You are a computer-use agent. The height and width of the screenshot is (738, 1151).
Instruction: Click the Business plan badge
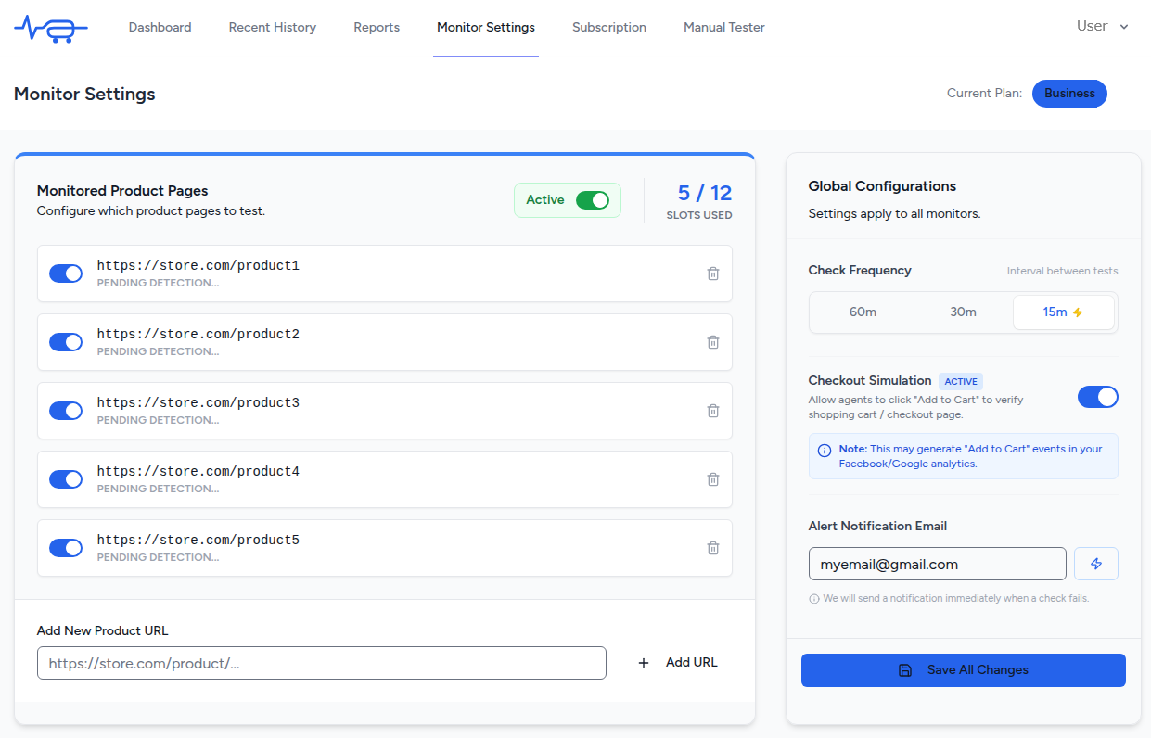(x=1068, y=93)
